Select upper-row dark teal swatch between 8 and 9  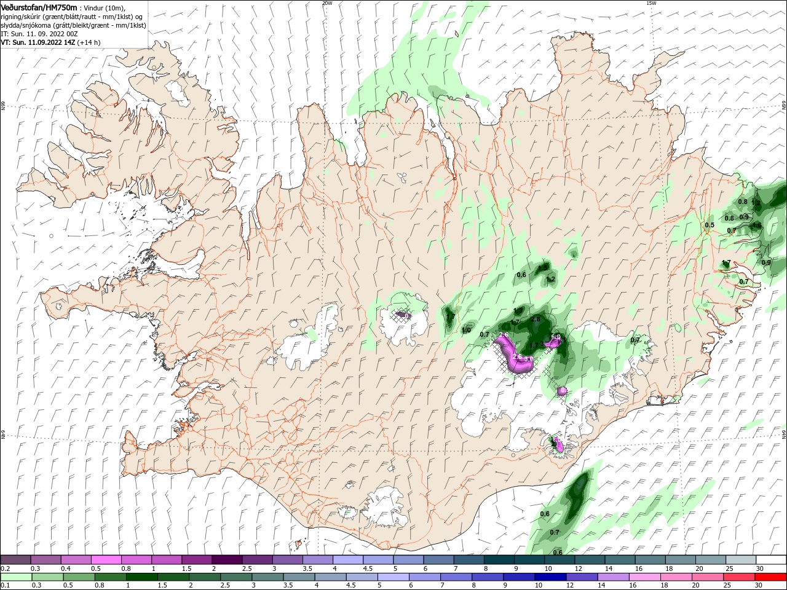(499, 560)
